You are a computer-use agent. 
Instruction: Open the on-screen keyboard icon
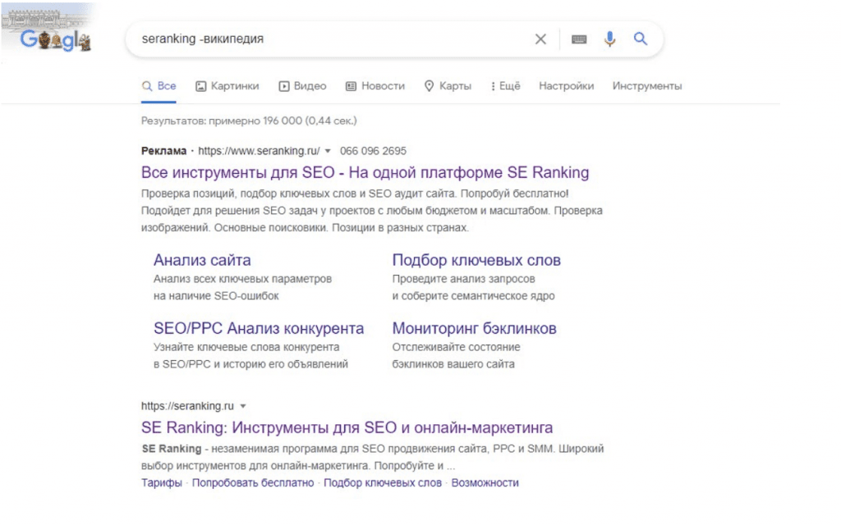coord(579,39)
